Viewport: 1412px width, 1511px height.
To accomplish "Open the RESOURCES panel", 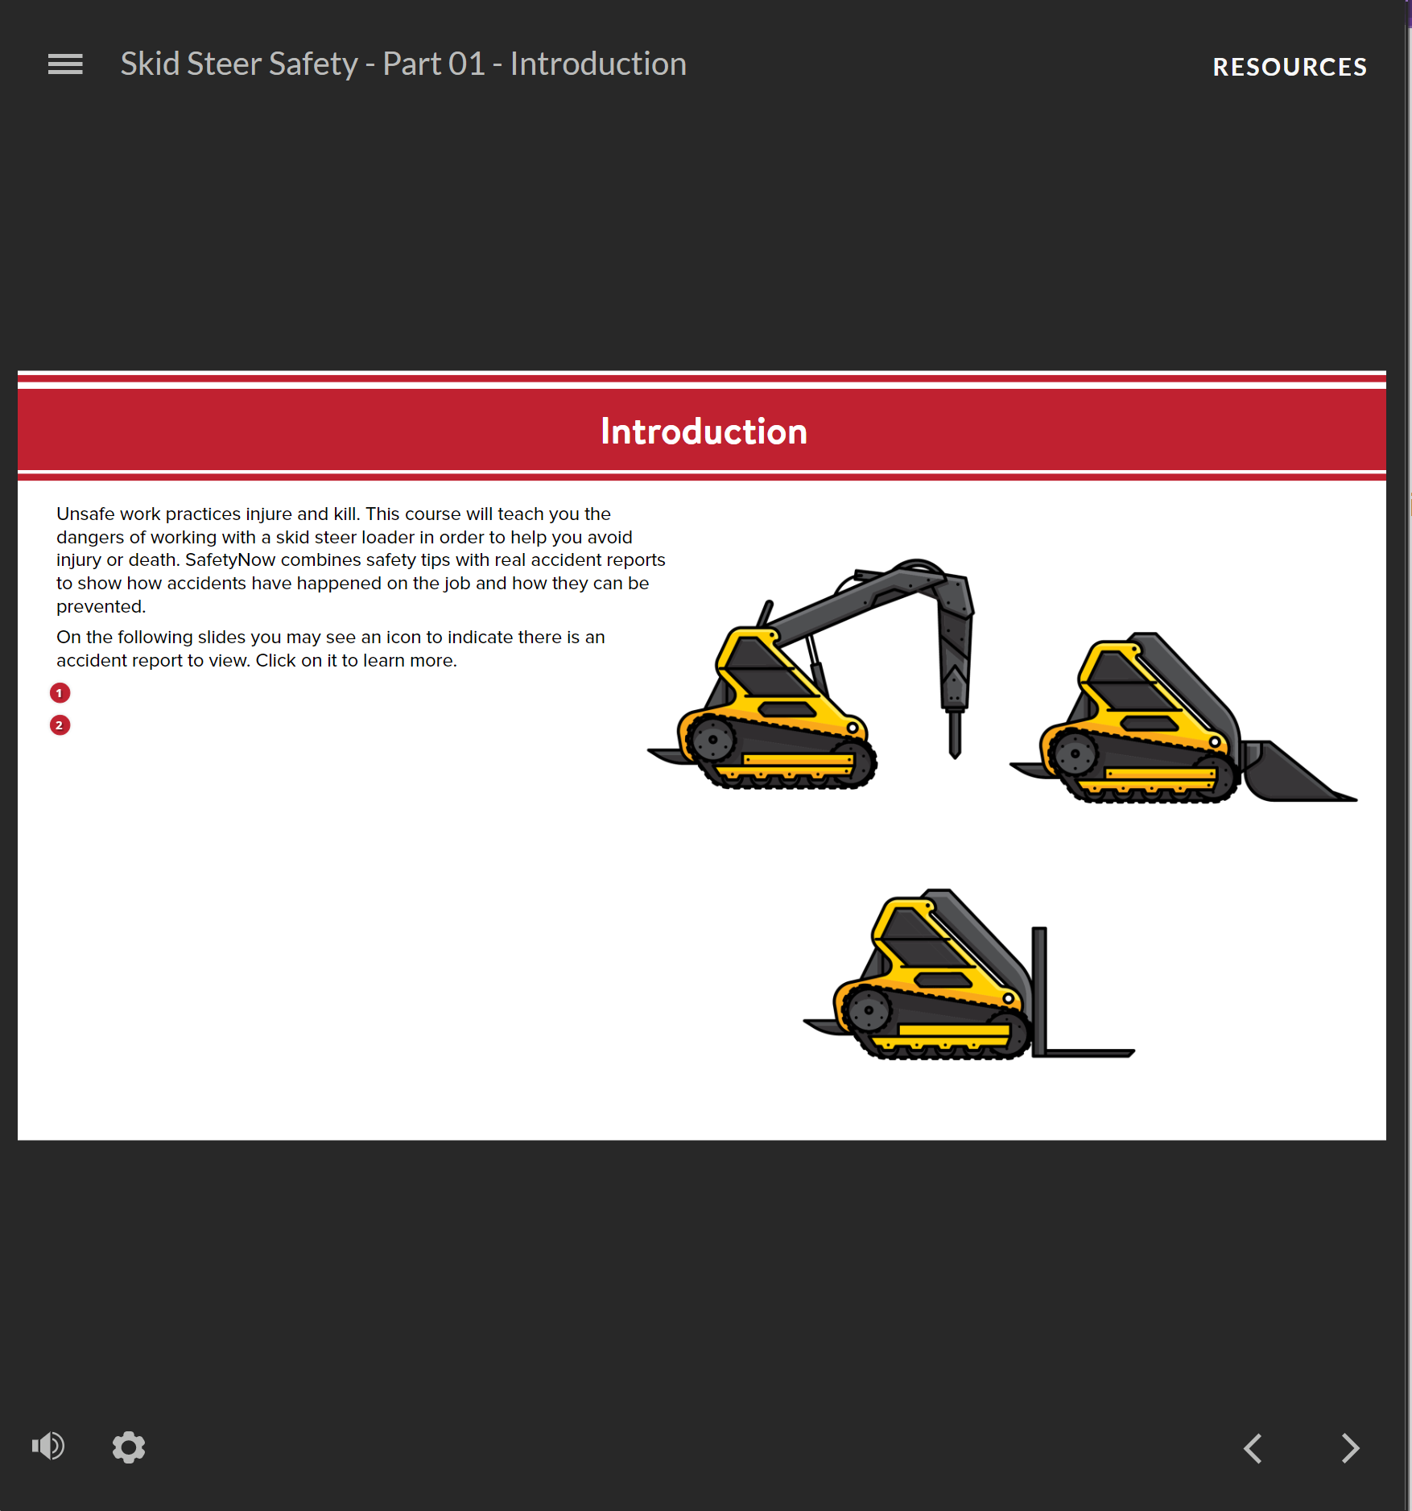I will 1290,67.
